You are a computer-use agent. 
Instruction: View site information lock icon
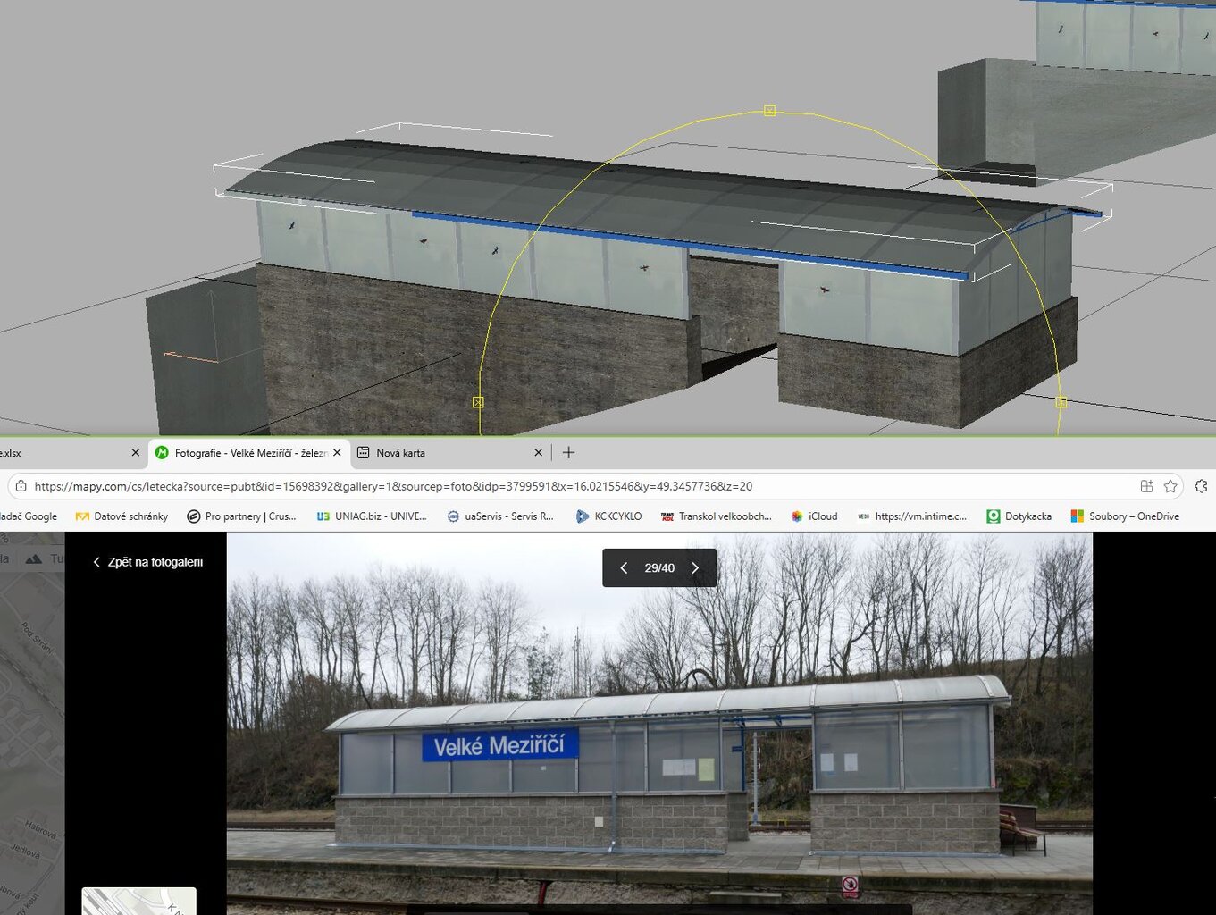(21, 486)
